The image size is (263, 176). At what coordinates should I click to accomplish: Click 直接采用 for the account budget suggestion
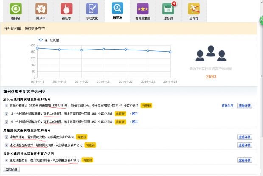228,106
